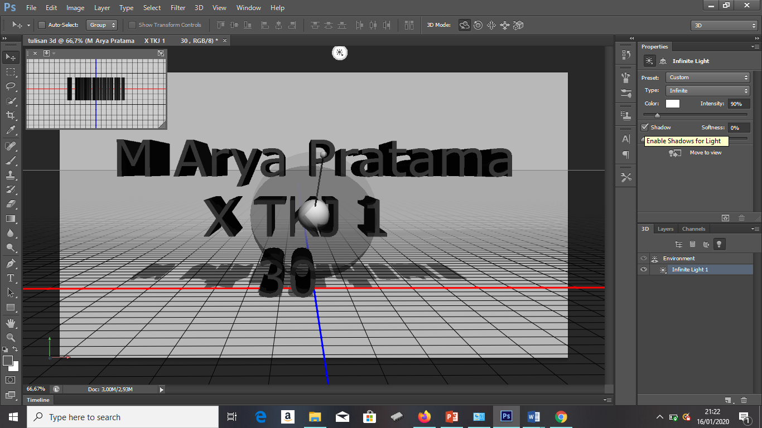The width and height of the screenshot is (762, 428).
Task: Open Microsoft Word from the taskbar
Action: click(533, 416)
